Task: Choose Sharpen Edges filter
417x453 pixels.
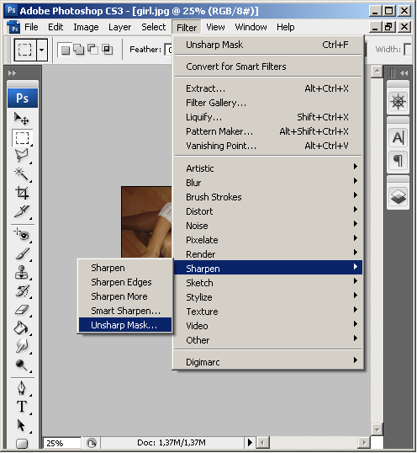Action: click(x=125, y=282)
